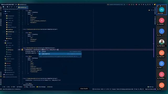Screen dimensions: 168x94
Task: Click the expand all icon in project panel
Action: tap(9, 7)
